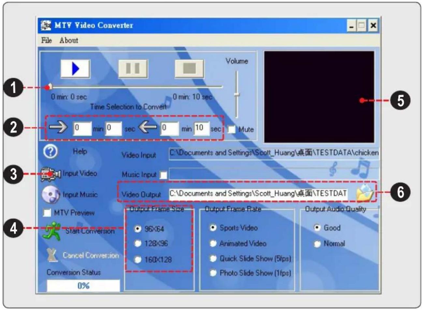Click the MTV Video Converter title bar icon
This screenshot has width=423, height=310.
[46, 25]
